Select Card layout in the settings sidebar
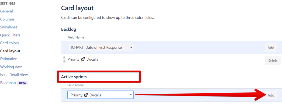The height and width of the screenshot is (108, 282). [x=10, y=51]
